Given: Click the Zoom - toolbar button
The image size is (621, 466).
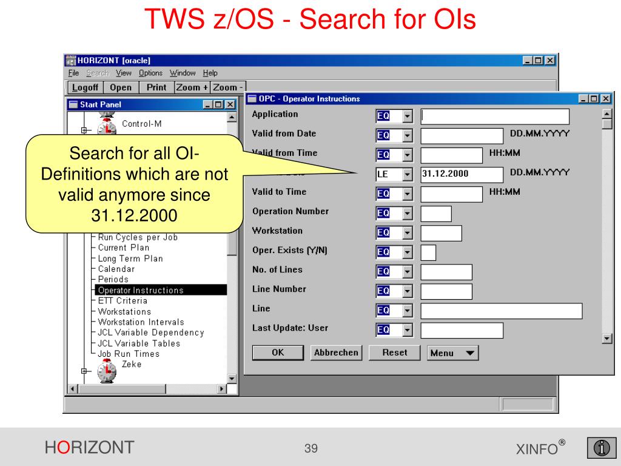Looking at the screenshot, I should click(228, 87).
